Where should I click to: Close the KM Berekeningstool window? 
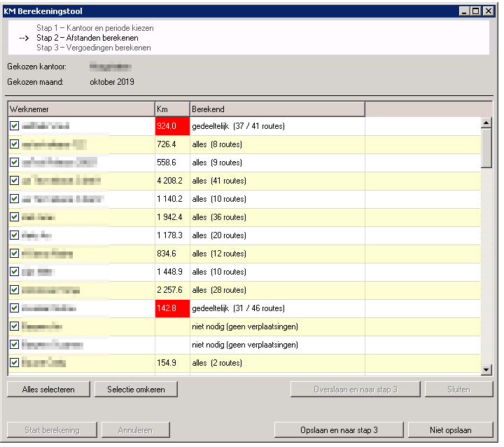coord(489,11)
